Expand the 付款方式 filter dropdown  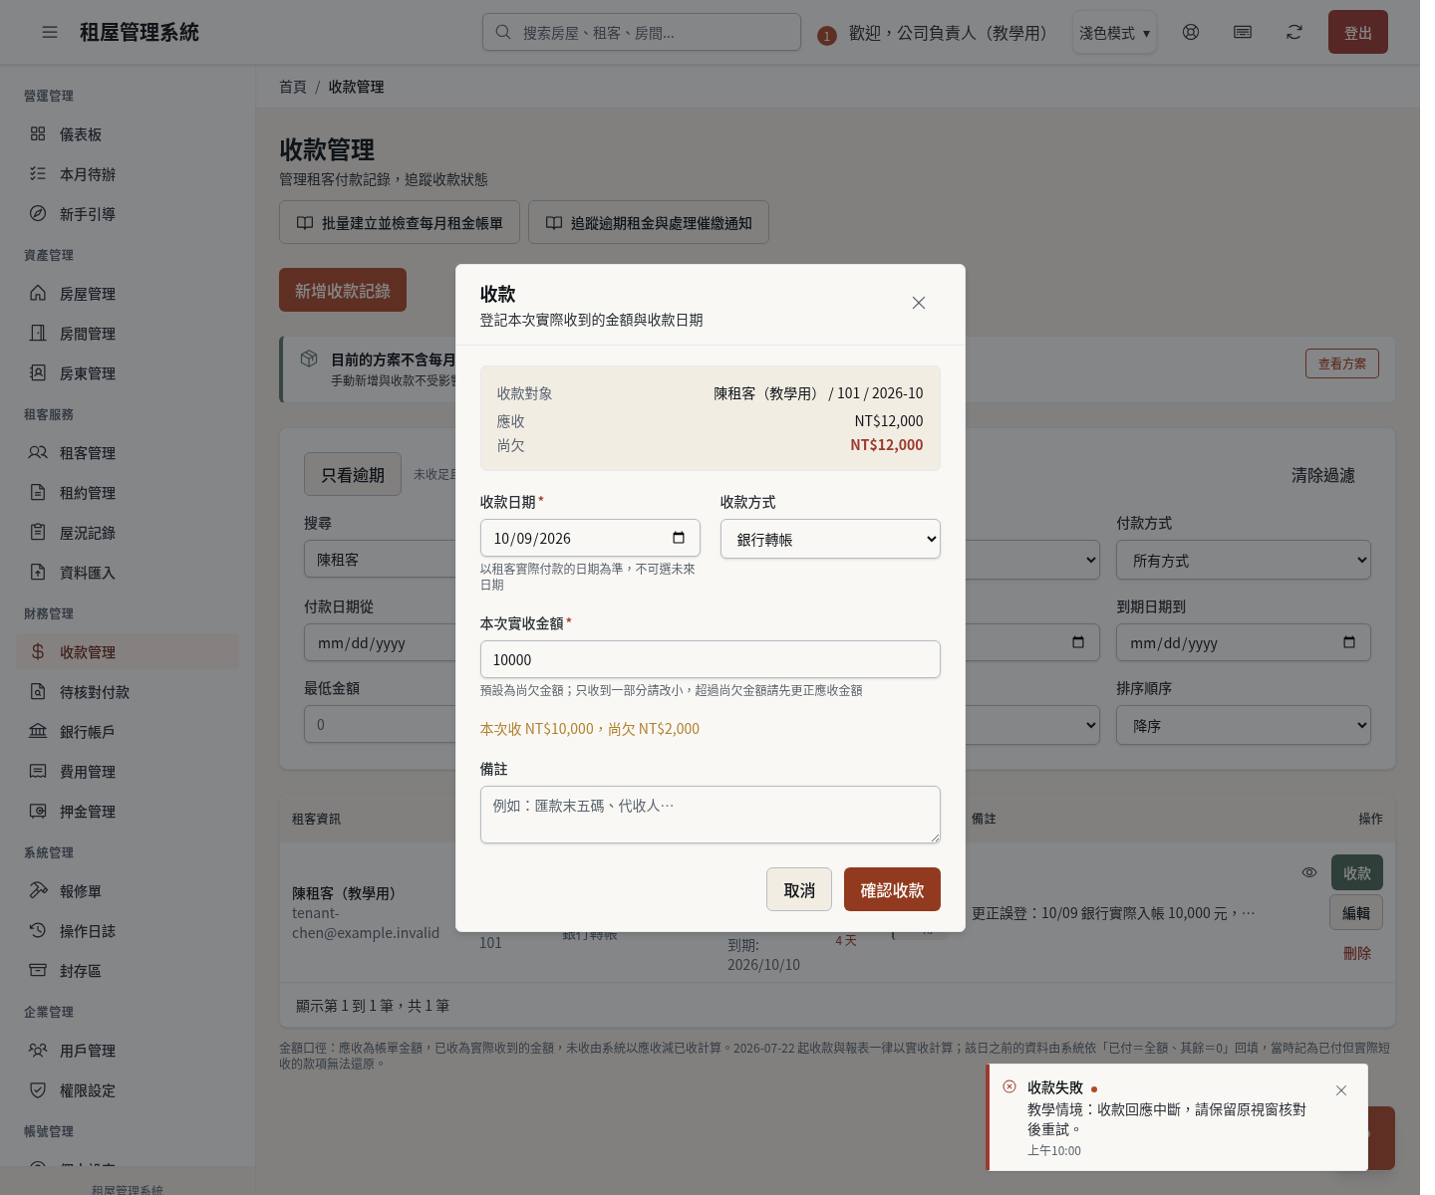click(x=1243, y=561)
